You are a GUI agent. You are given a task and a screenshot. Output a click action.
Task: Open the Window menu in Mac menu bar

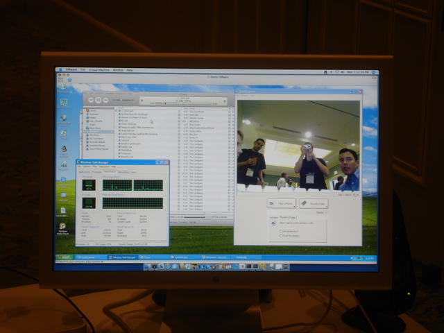click(118, 70)
